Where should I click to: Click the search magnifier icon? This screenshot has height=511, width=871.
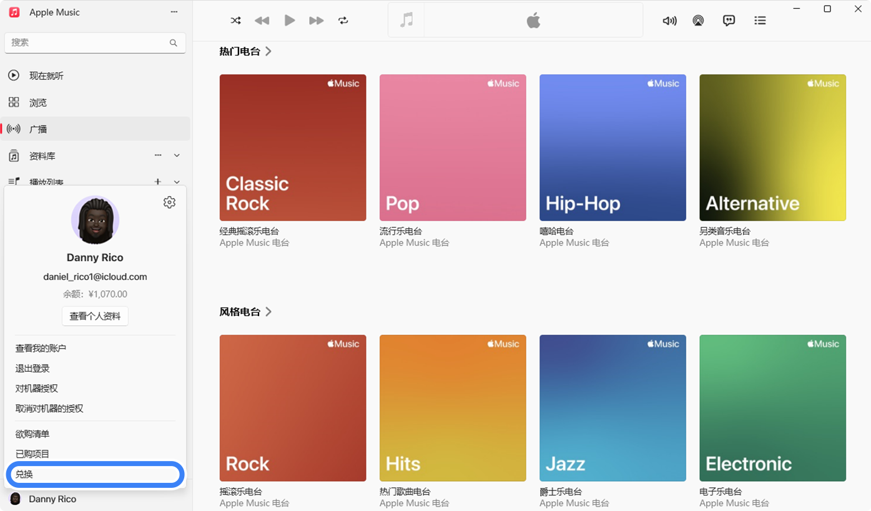174,42
